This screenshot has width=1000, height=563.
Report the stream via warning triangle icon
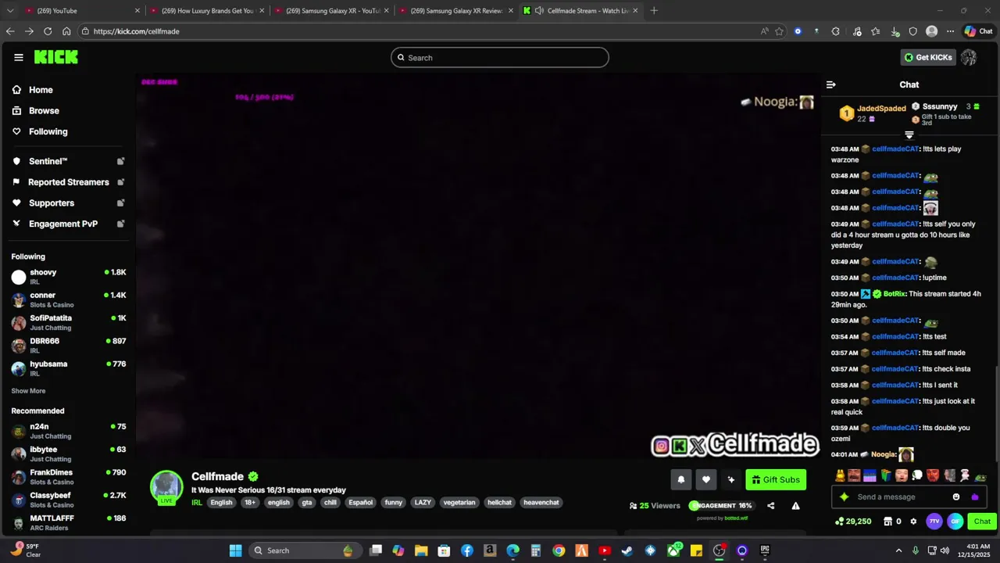coord(795,506)
